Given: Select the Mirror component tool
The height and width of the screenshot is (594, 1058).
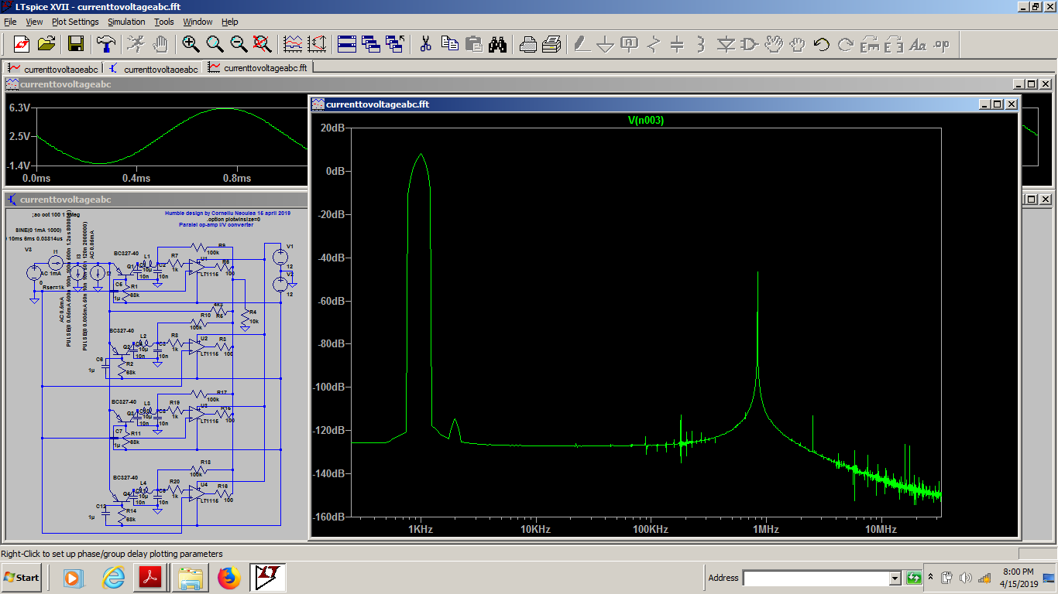Looking at the screenshot, I should click(x=893, y=44).
